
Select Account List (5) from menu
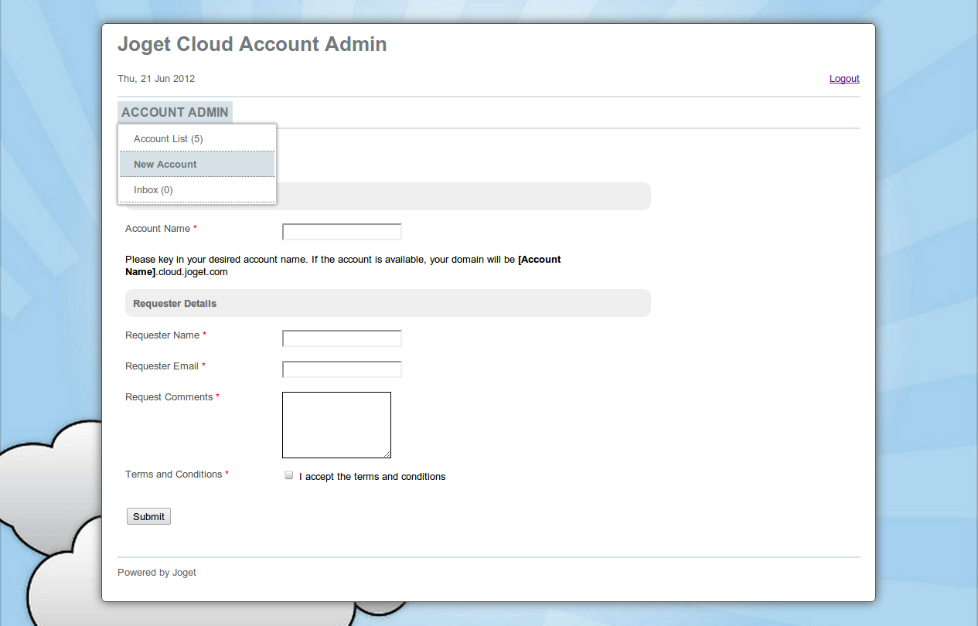pyautogui.click(x=168, y=139)
